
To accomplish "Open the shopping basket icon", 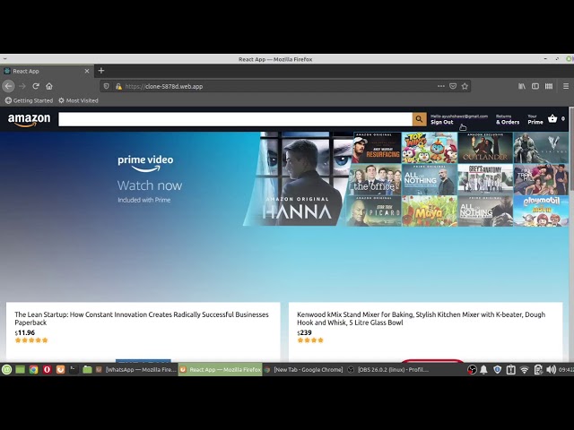I will pyautogui.click(x=552, y=118).
